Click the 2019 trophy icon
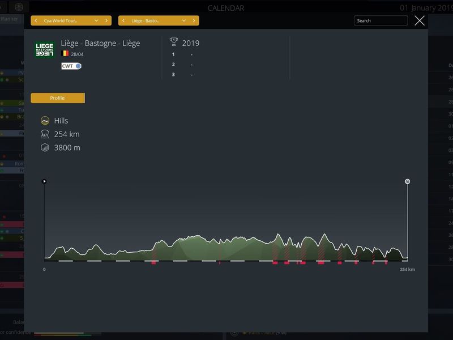The image size is (453, 340). coord(174,42)
